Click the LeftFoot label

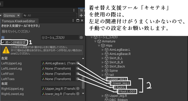(x=8, y=74)
